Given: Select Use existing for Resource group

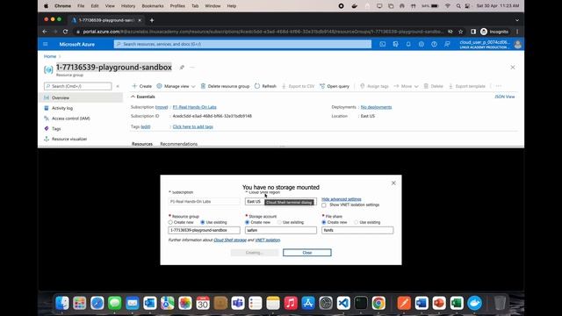Looking at the screenshot, I should point(203,222).
